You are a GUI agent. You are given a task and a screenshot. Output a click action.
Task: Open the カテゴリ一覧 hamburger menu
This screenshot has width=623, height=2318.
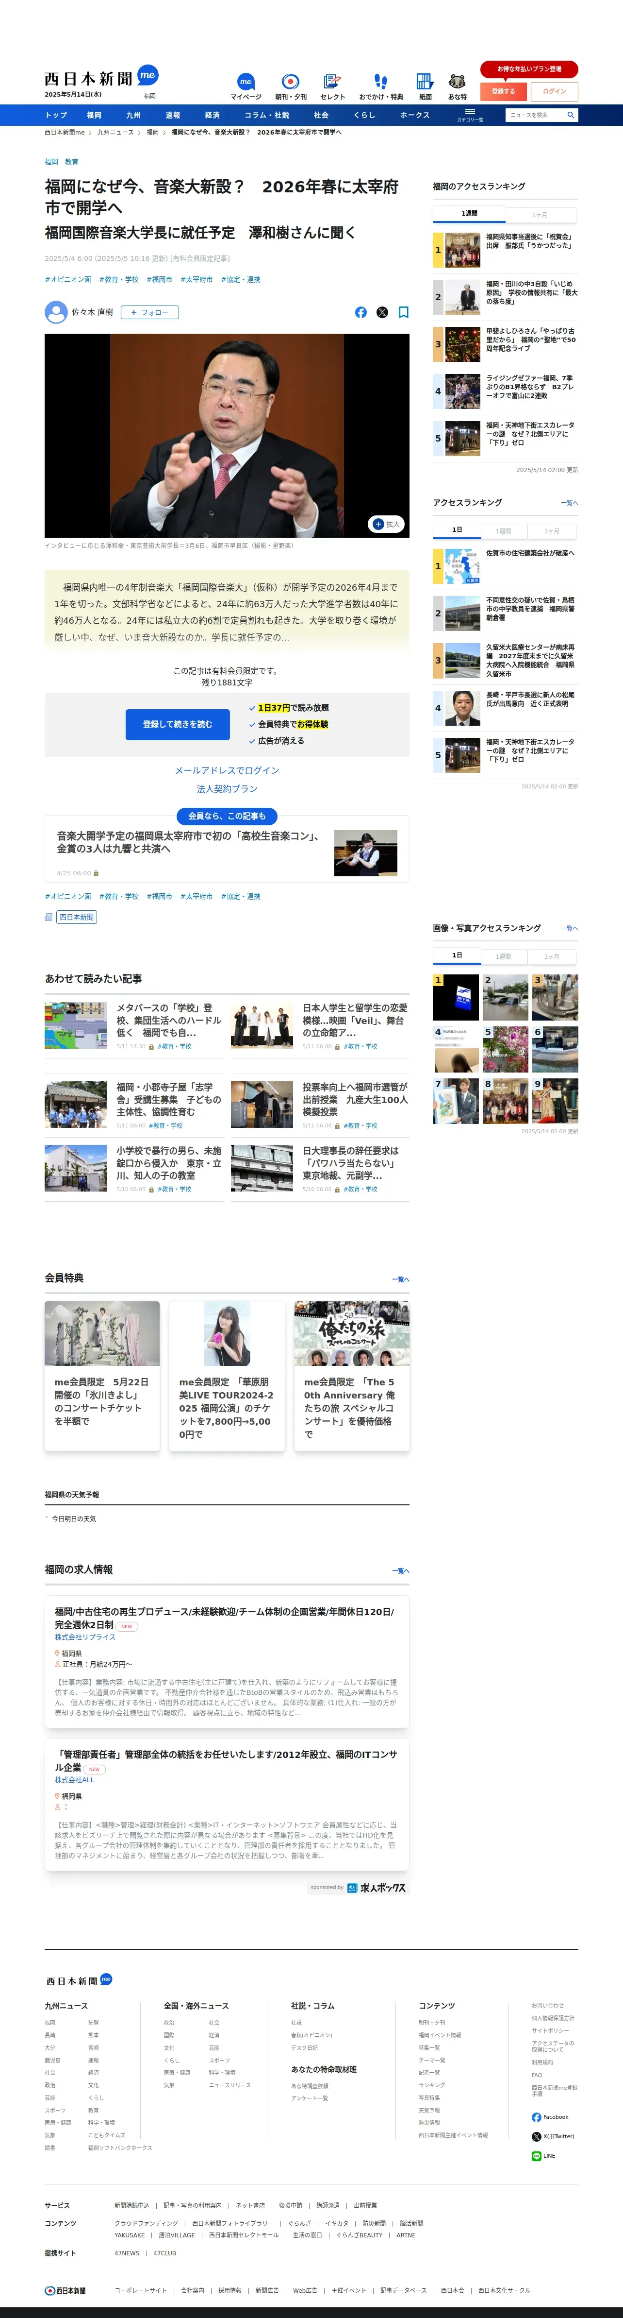469,115
